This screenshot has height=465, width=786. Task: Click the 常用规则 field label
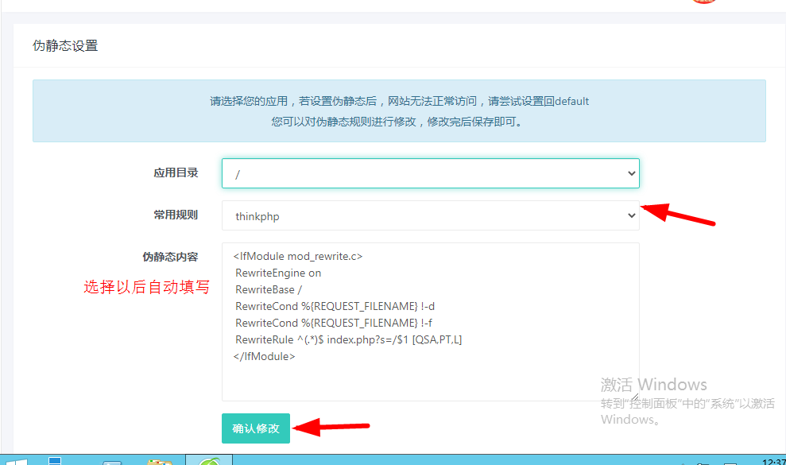(x=176, y=215)
